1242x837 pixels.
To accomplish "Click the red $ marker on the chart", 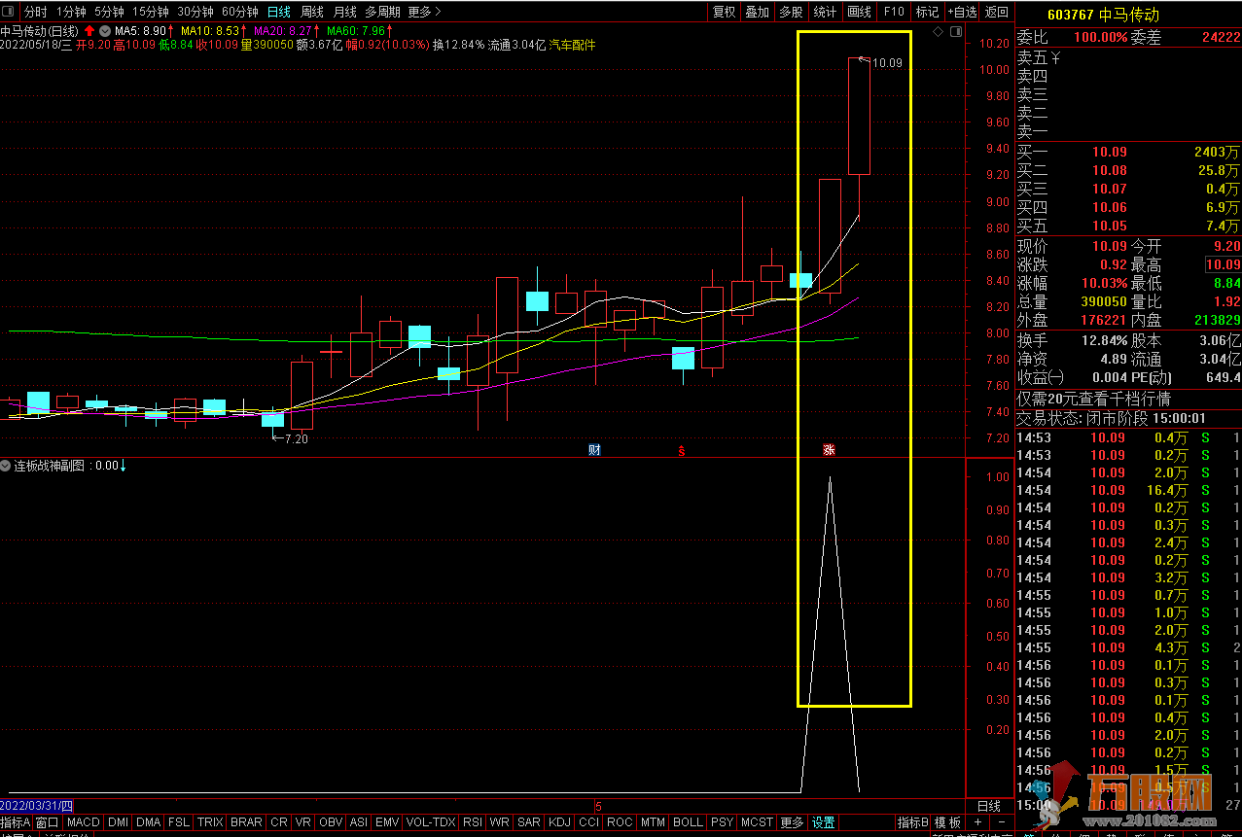I will (x=682, y=450).
